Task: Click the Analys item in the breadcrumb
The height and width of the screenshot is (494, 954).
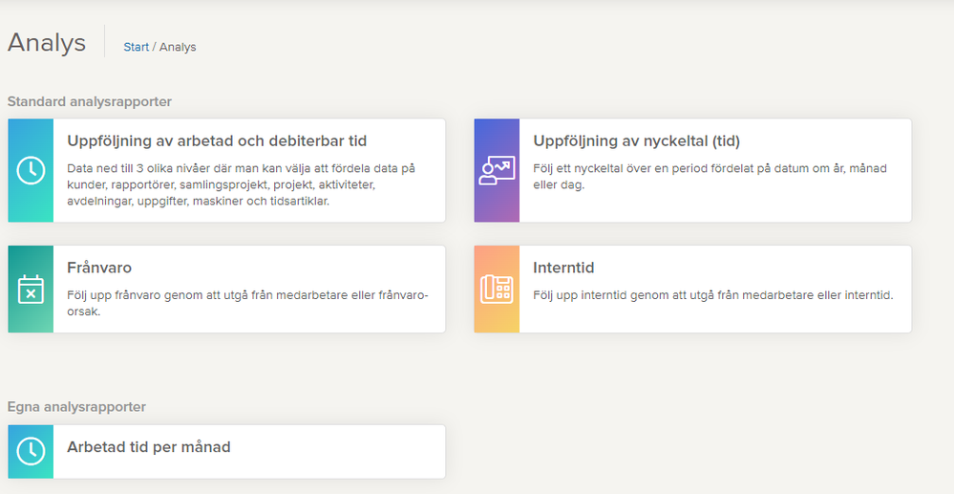Action: [x=178, y=47]
